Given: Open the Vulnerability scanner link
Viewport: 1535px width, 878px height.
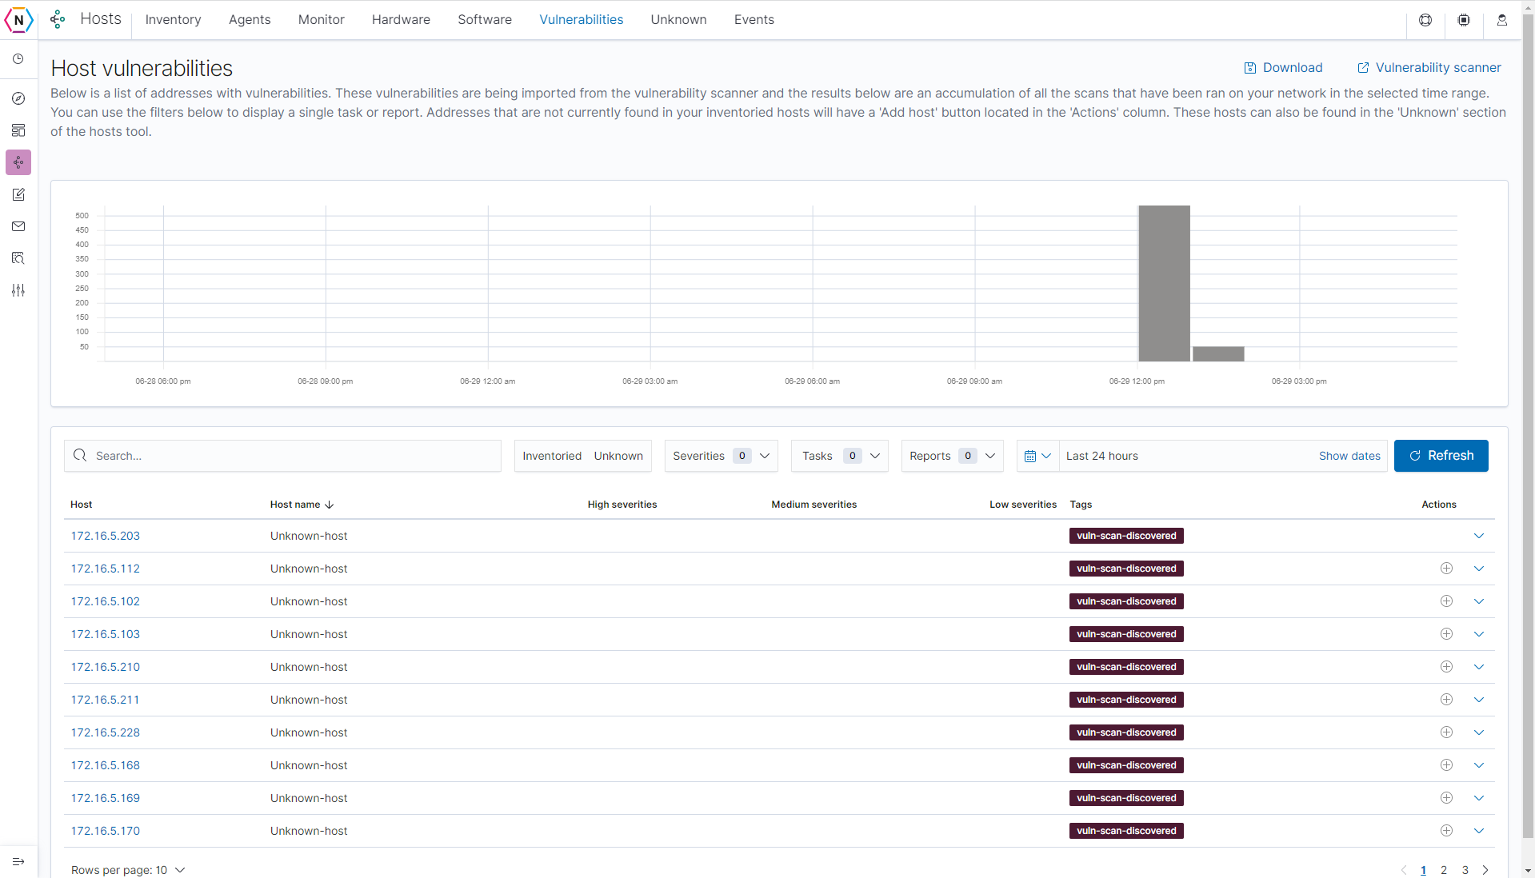Looking at the screenshot, I should (1429, 68).
